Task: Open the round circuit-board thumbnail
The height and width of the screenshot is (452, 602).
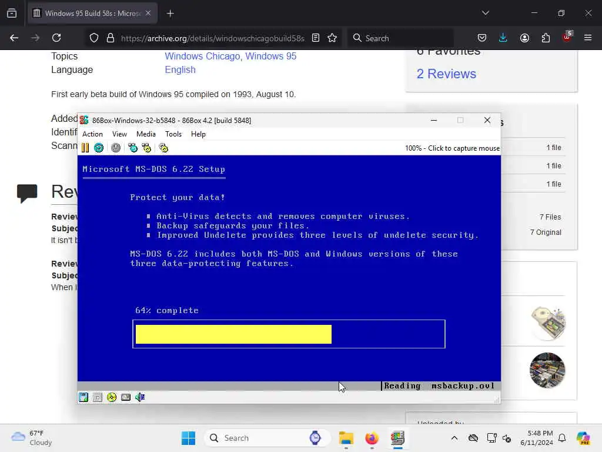Action: point(547,371)
